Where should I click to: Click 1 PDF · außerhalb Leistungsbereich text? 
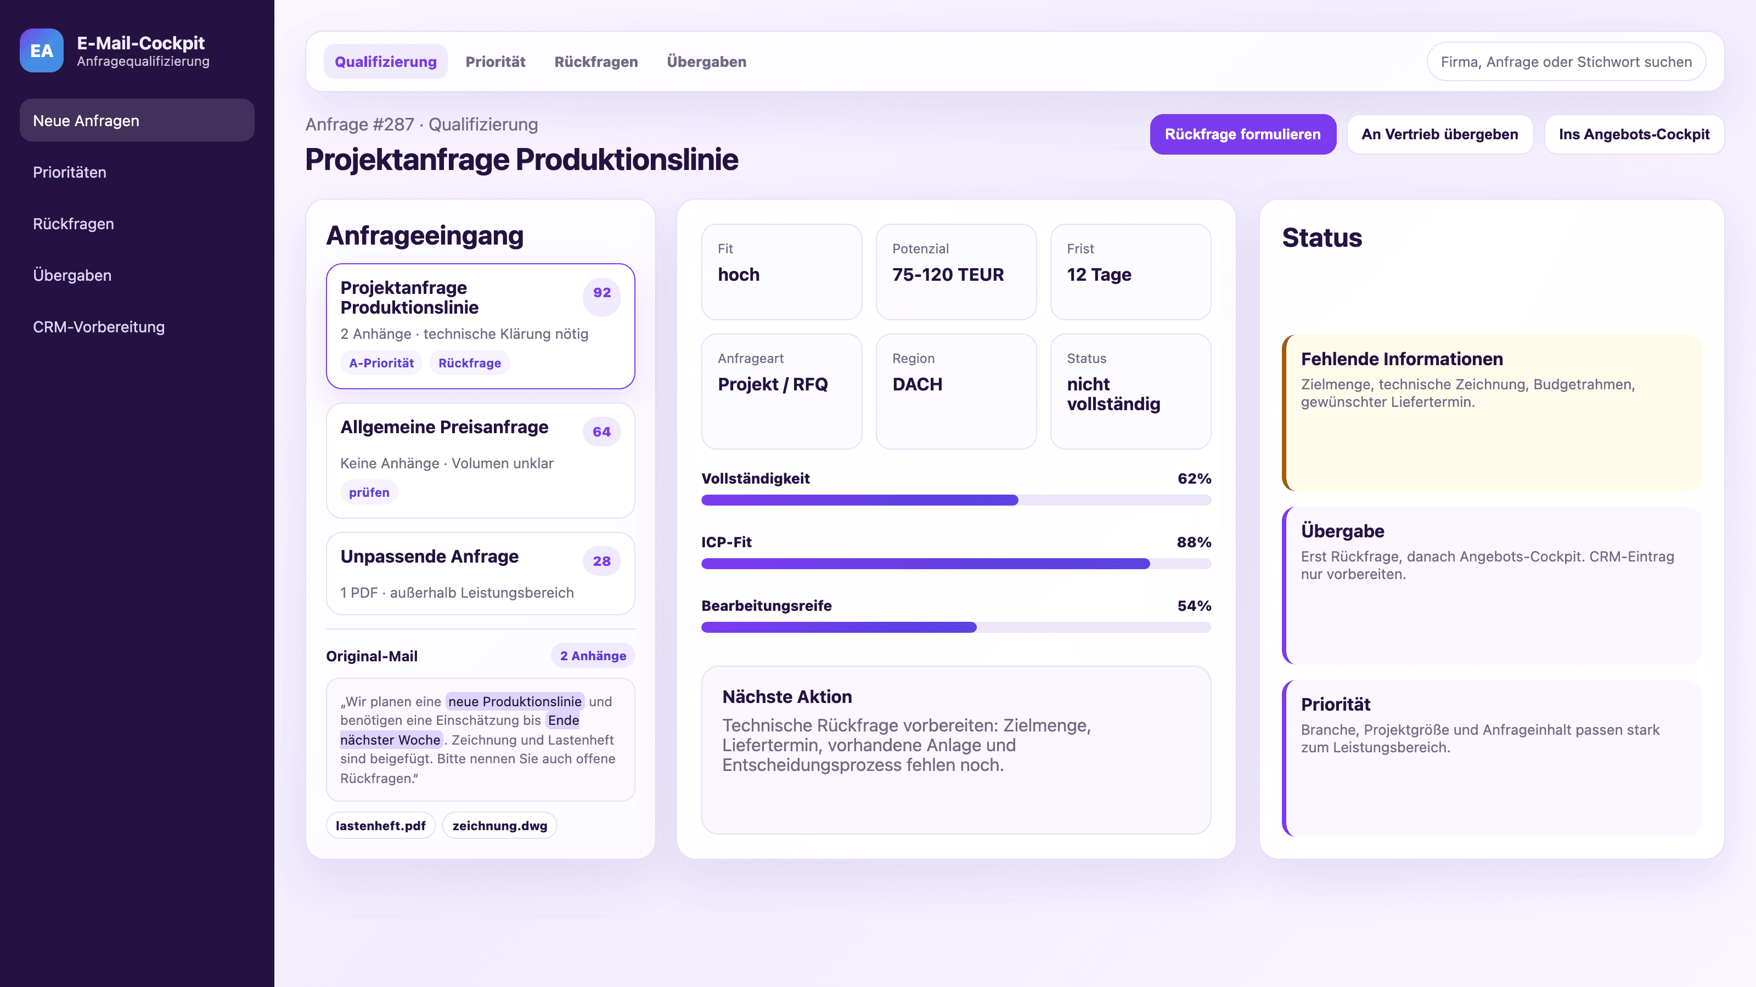457,593
